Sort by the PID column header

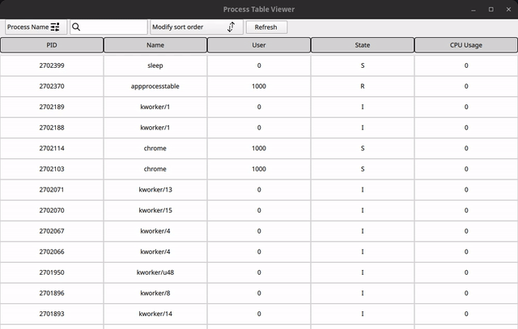(52, 45)
